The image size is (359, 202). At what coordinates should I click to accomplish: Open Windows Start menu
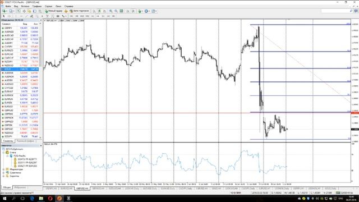point(4,198)
